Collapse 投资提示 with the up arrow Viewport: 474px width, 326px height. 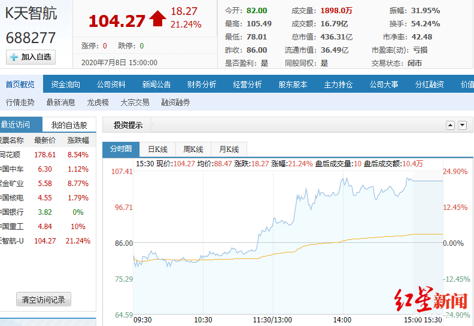click(x=450, y=125)
